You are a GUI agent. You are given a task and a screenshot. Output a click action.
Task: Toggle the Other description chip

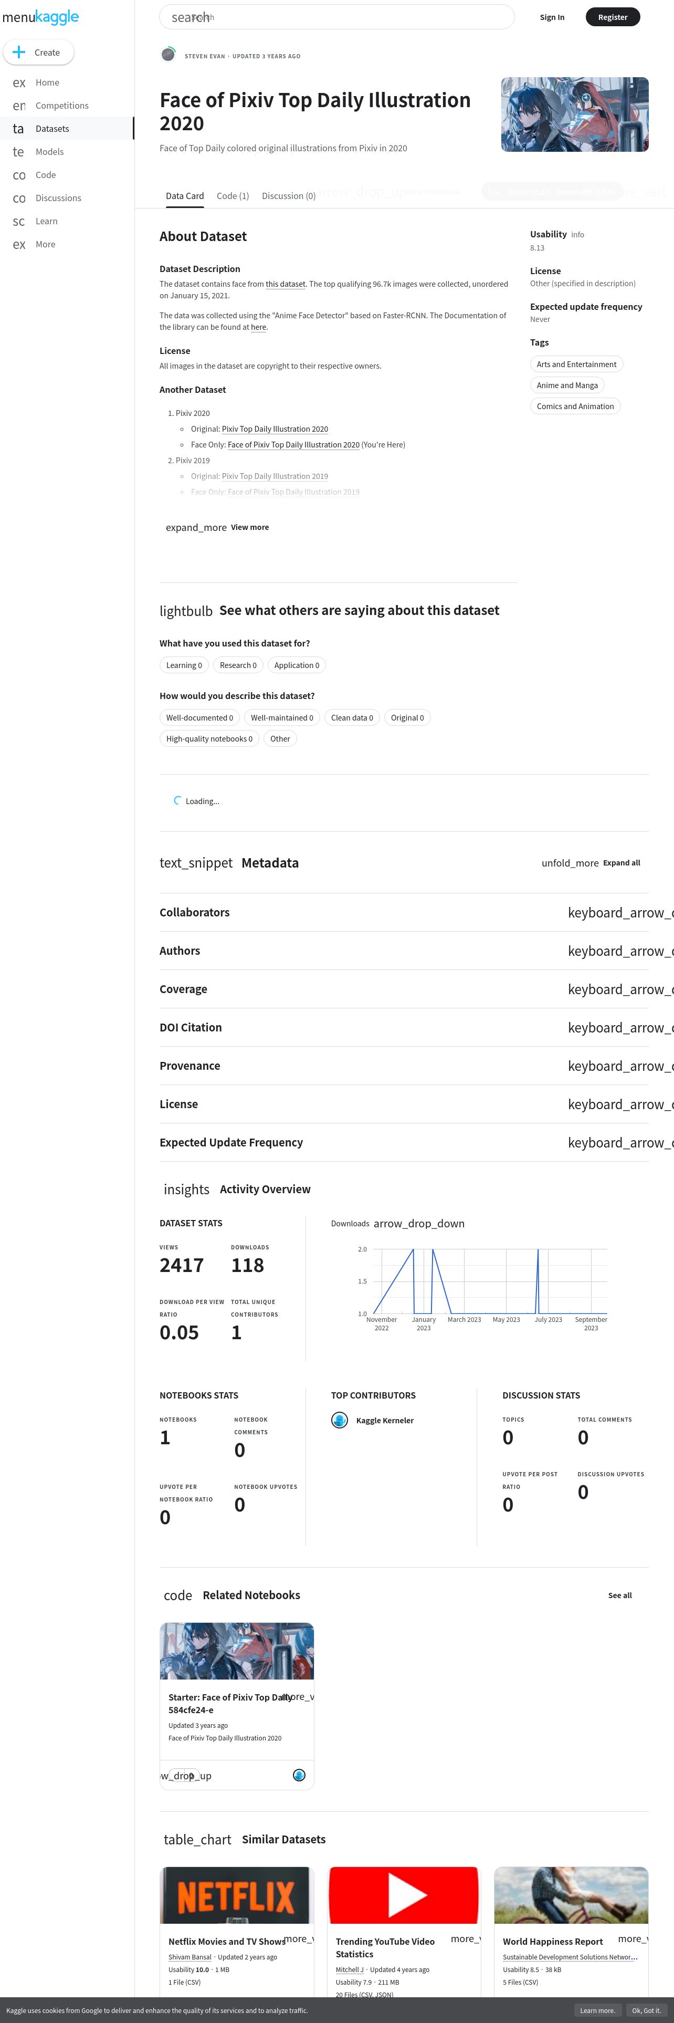click(280, 739)
